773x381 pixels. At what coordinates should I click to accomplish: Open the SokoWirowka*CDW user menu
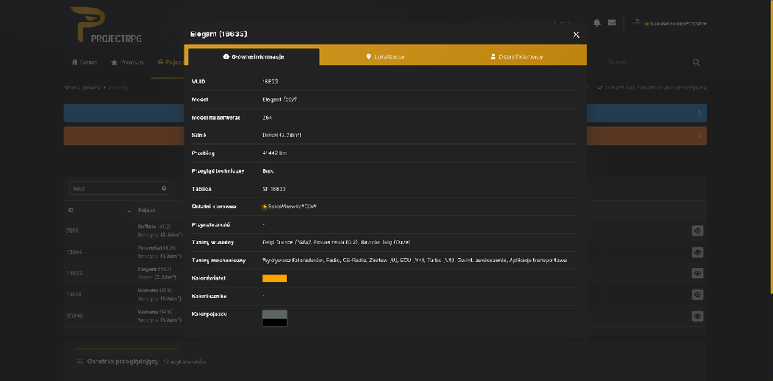(x=675, y=24)
